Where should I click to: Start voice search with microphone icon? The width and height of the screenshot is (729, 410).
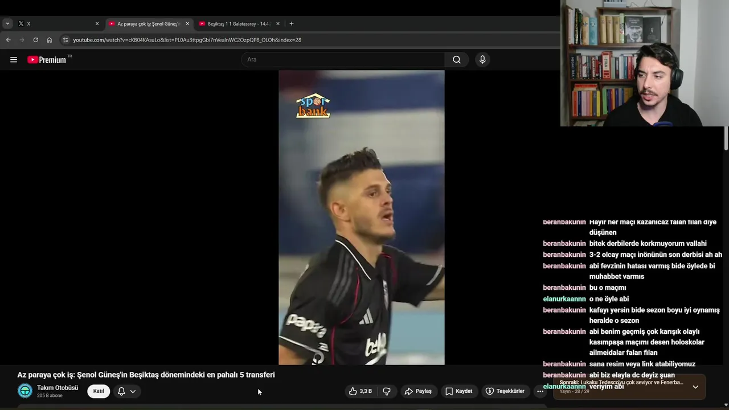(x=482, y=60)
